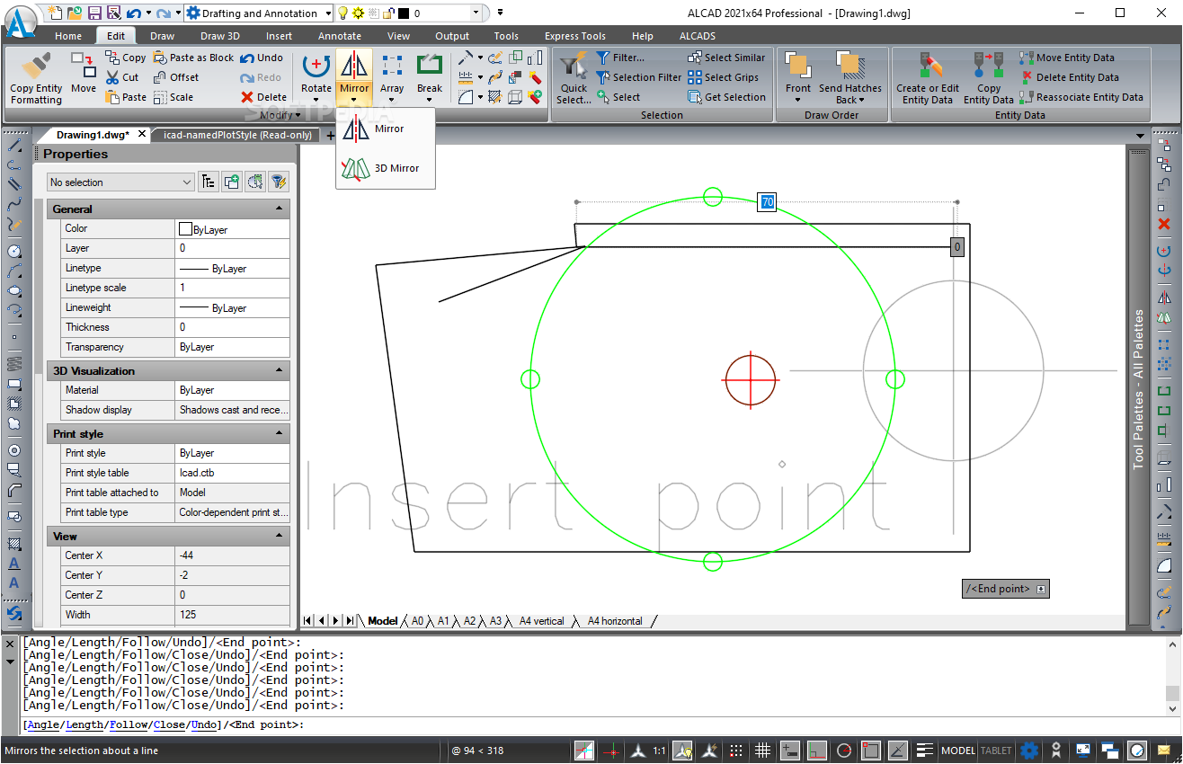The width and height of the screenshot is (1183, 764).
Task: Click the Array tool icon
Action: pyautogui.click(x=392, y=66)
